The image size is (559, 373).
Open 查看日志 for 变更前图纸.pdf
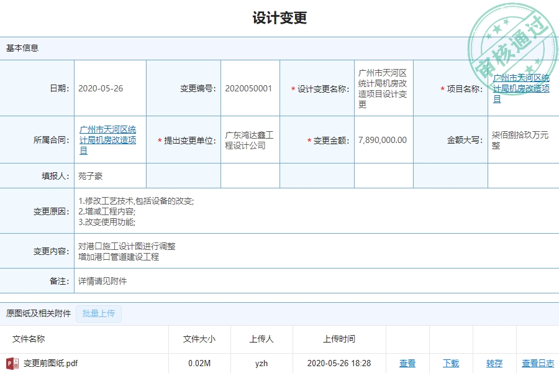pos(538,363)
